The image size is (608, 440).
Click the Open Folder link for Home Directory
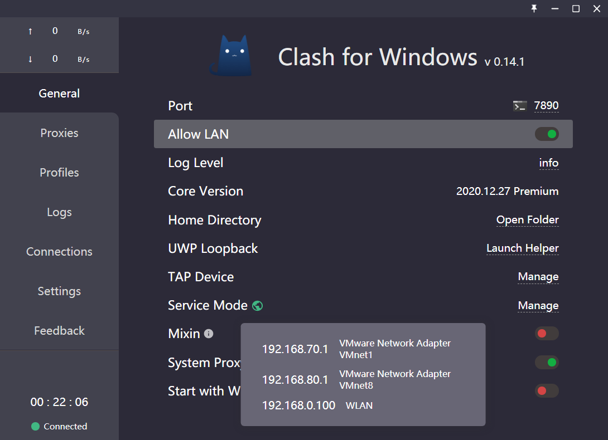pyautogui.click(x=527, y=219)
